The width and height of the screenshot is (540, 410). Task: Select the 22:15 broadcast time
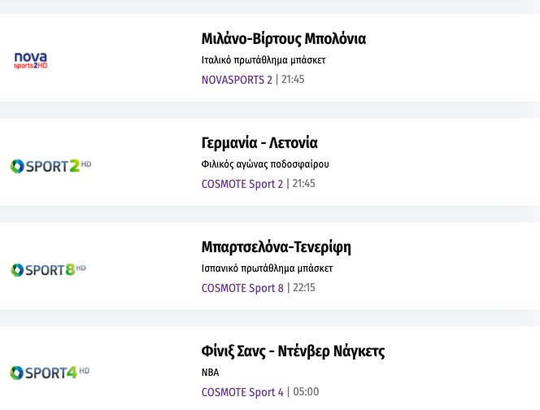pos(303,288)
